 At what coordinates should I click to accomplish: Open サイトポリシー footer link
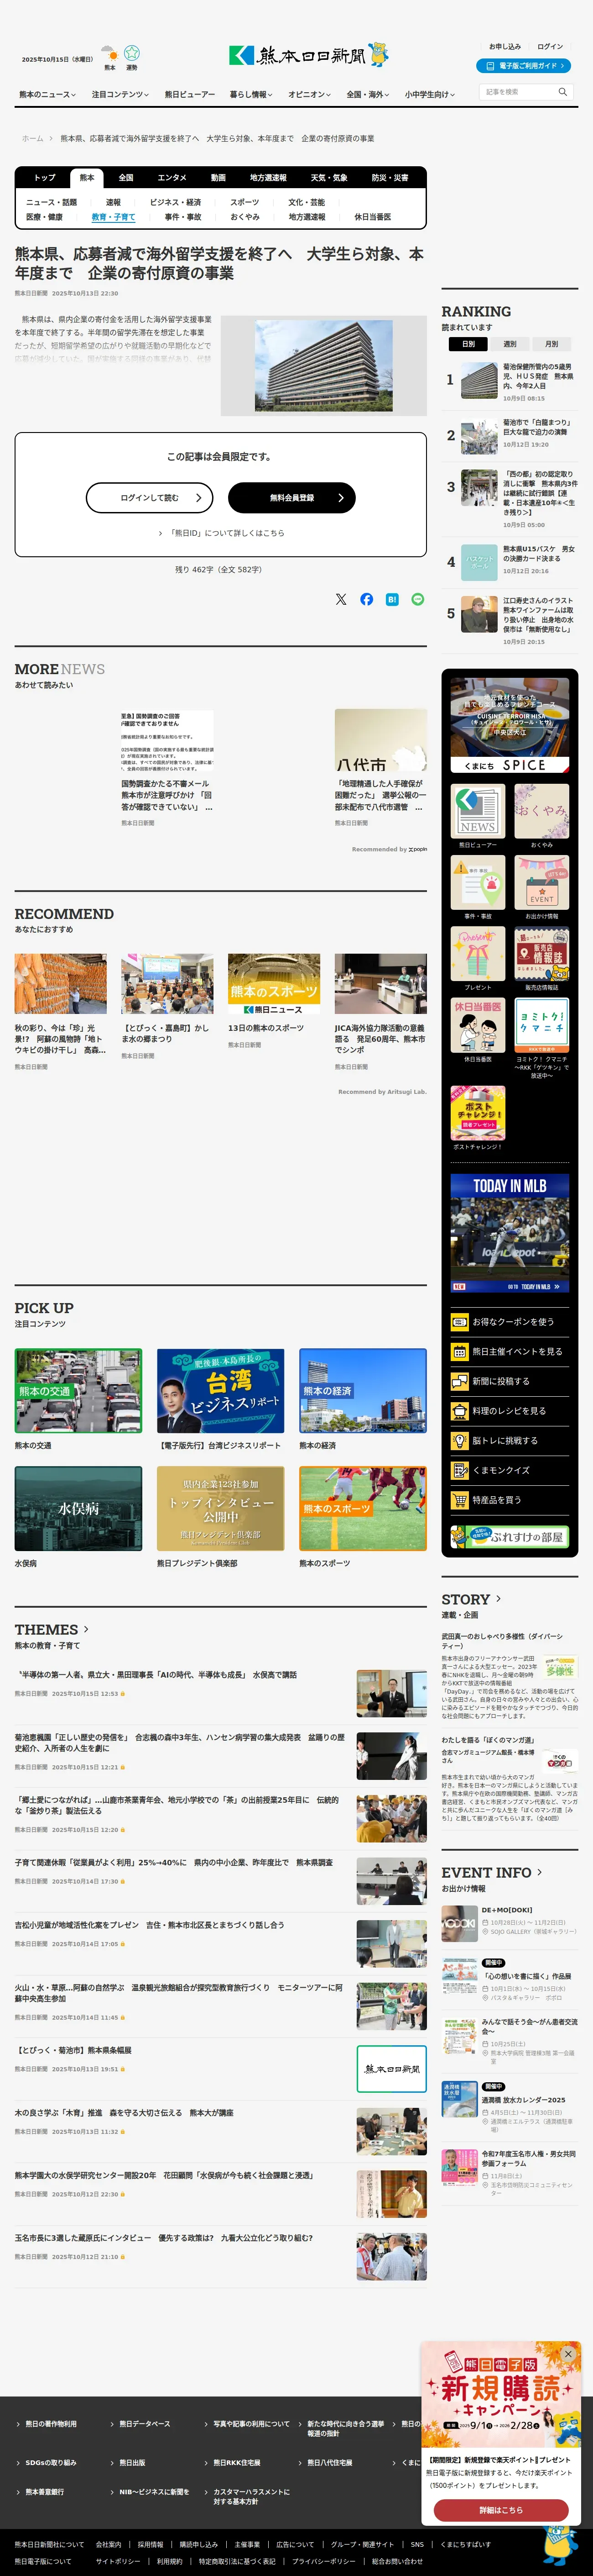118,2562
